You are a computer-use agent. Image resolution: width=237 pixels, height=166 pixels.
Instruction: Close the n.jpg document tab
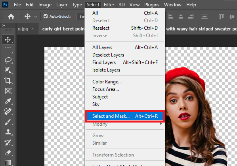pos(32,29)
